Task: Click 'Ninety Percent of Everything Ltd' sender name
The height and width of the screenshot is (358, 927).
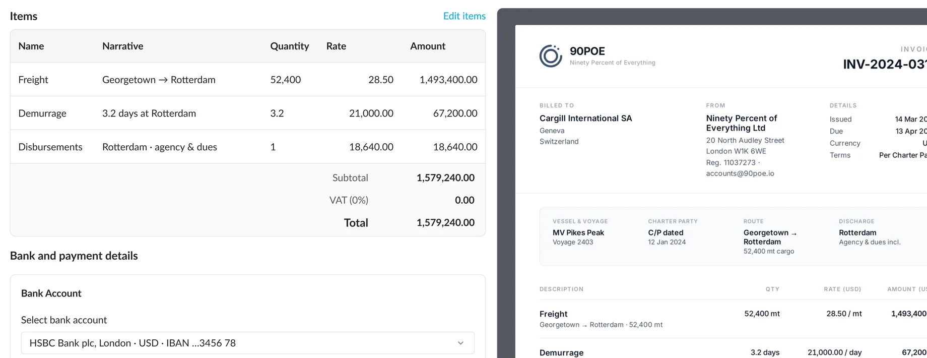Action: (x=742, y=123)
